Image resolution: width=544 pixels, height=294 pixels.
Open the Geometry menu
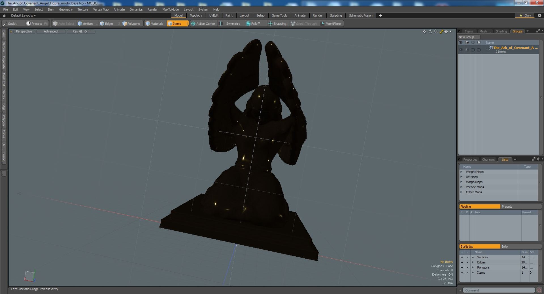[x=66, y=9]
